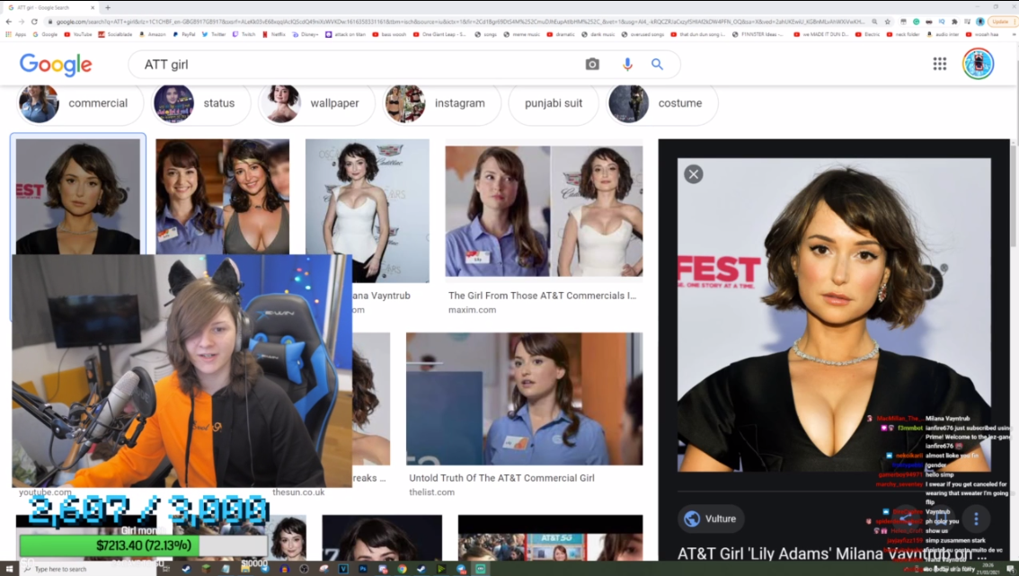
Task: Filter by the commercial chip
Action: click(x=79, y=103)
